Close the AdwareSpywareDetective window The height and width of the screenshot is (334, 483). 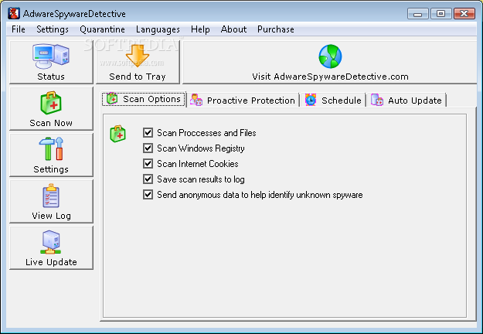coord(464,14)
